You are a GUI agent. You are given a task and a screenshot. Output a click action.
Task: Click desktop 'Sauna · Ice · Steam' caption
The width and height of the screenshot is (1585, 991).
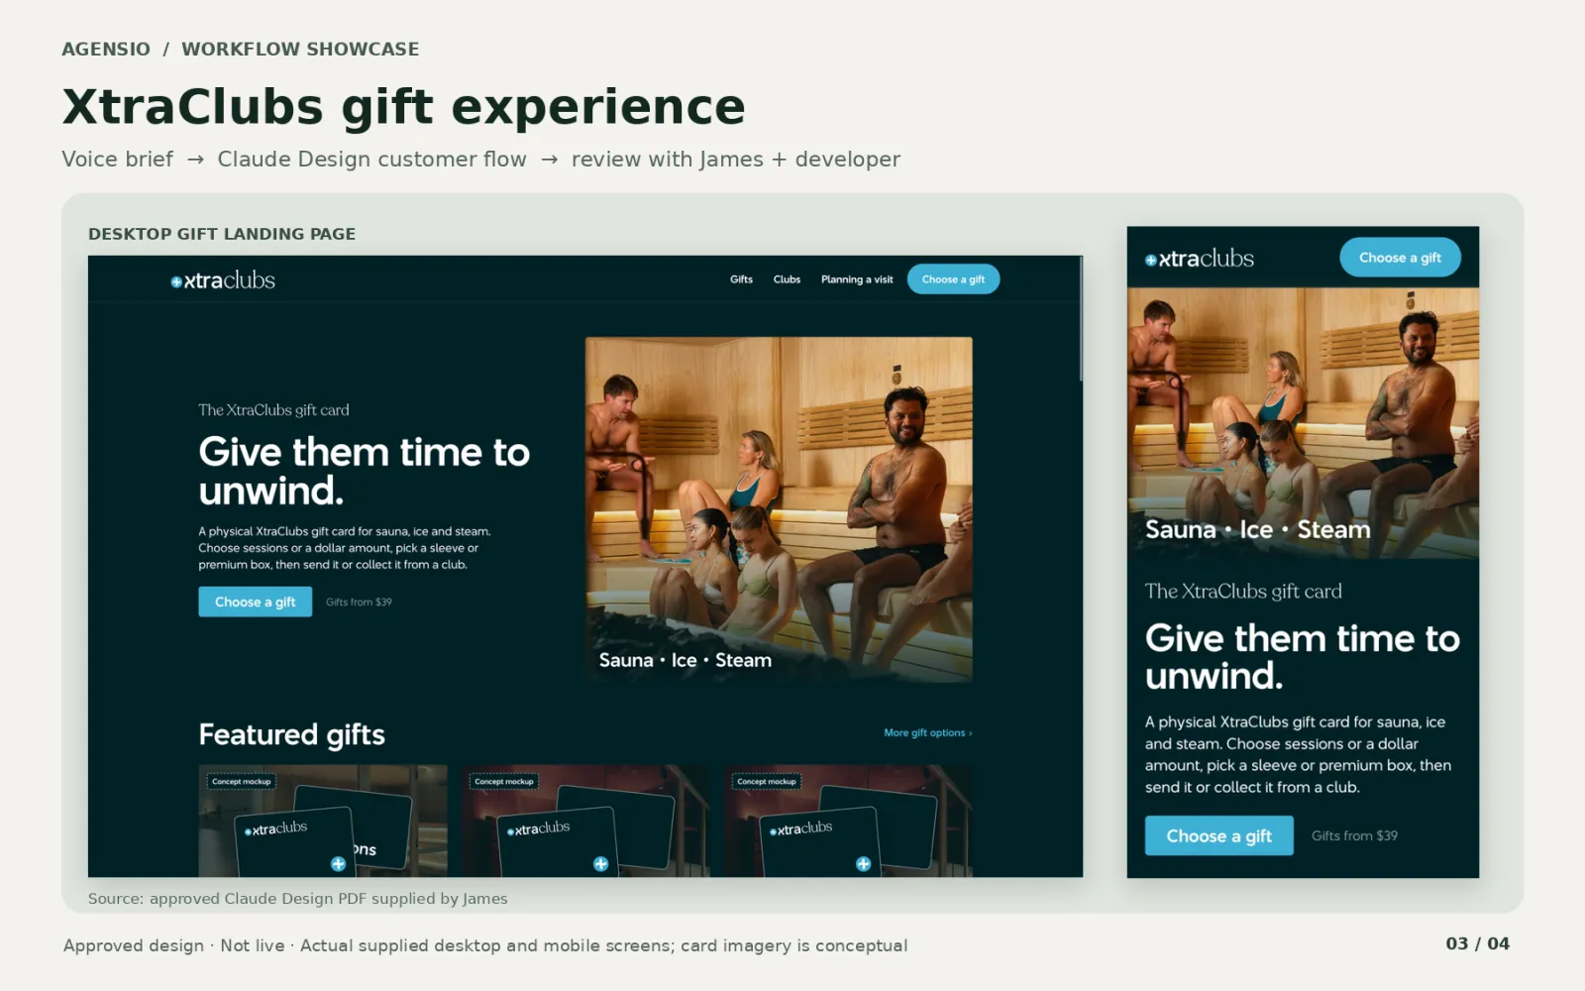coord(685,660)
